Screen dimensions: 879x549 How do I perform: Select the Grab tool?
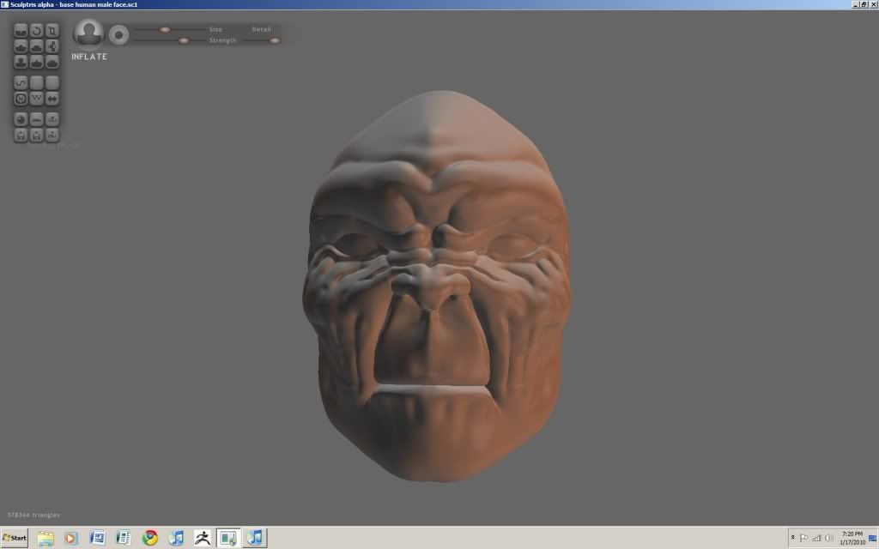[52, 46]
